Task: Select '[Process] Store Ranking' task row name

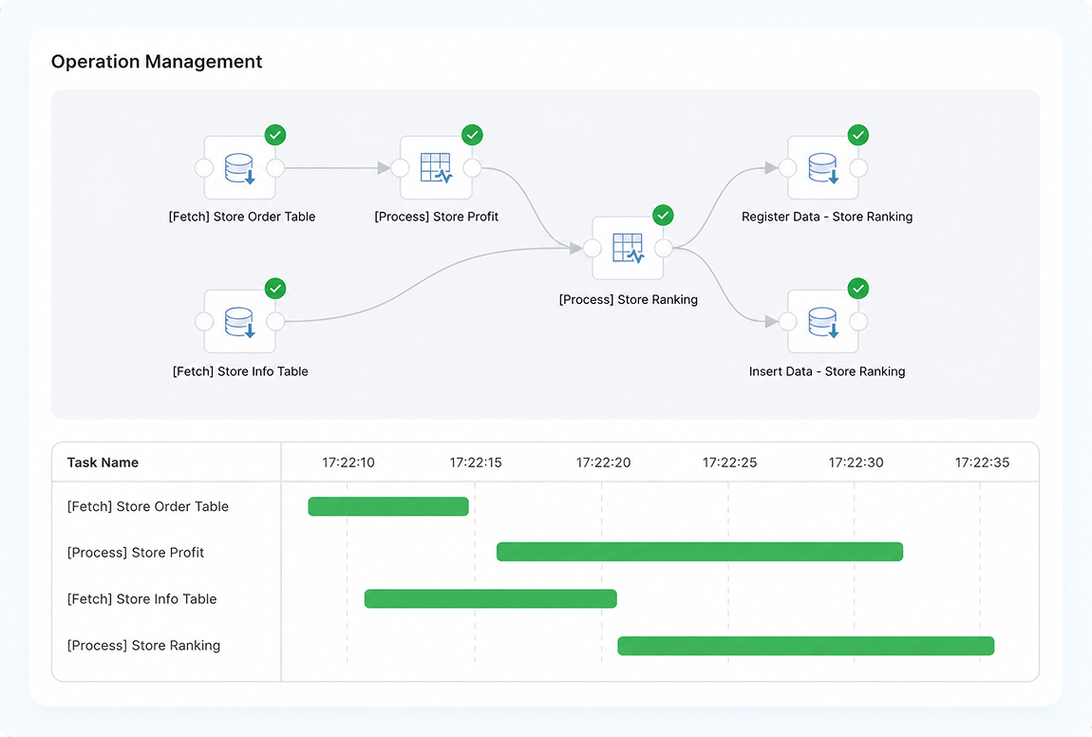Action: [143, 646]
